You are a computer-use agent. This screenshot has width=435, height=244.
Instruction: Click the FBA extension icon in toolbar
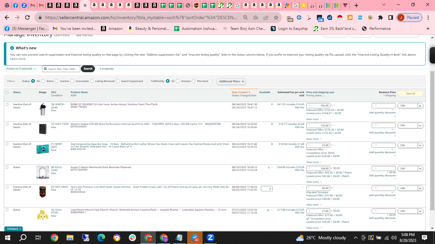click(x=360, y=17)
